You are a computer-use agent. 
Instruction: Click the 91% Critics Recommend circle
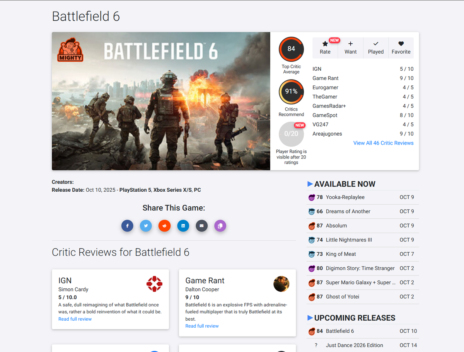point(291,92)
